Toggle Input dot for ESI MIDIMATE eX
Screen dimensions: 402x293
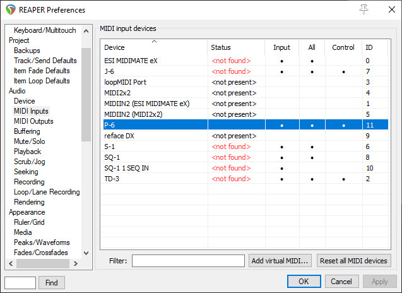(x=281, y=61)
